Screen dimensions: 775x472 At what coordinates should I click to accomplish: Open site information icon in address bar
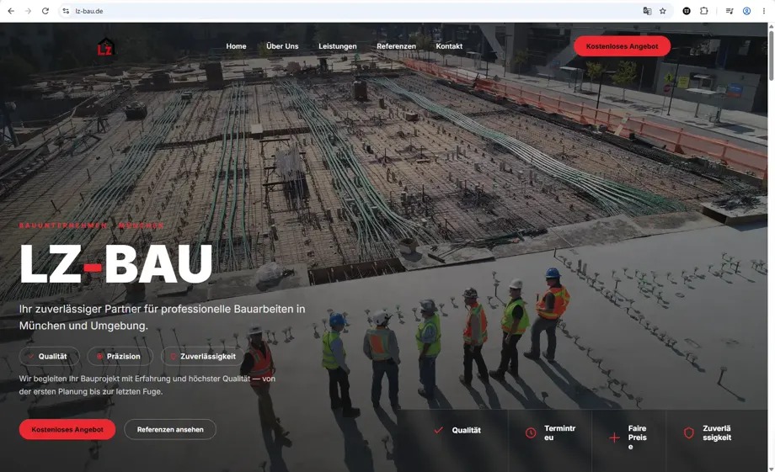(x=66, y=11)
